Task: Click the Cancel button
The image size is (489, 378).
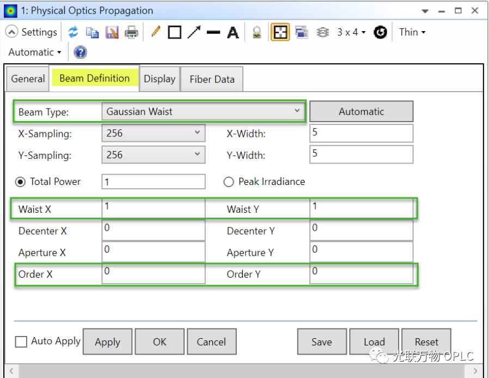Action: (x=211, y=341)
